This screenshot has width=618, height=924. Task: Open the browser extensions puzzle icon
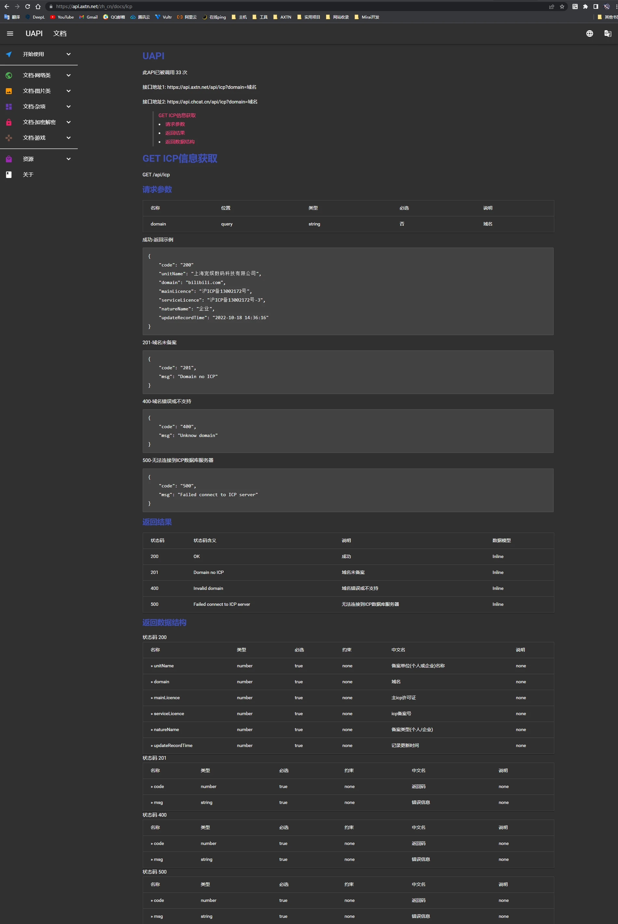(x=585, y=6)
